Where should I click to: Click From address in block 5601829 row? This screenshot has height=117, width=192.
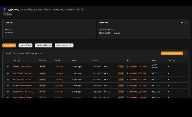102,73
